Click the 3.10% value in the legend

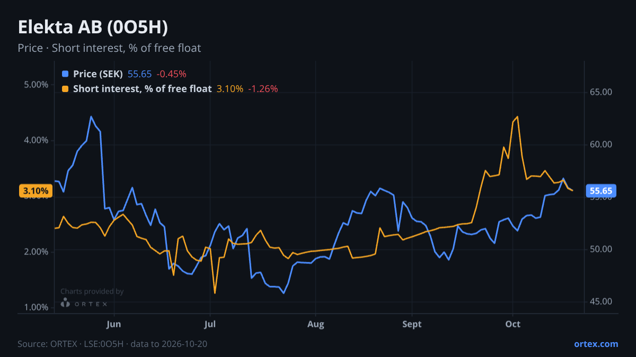tap(230, 89)
